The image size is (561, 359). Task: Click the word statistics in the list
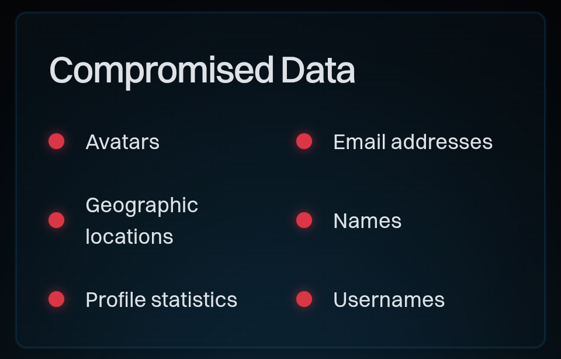tap(194, 300)
